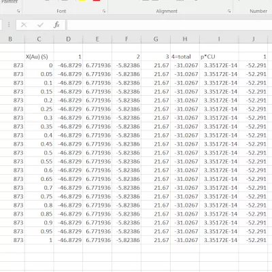272x272 pixels.
Task: Select column D header
Action: 68,39
